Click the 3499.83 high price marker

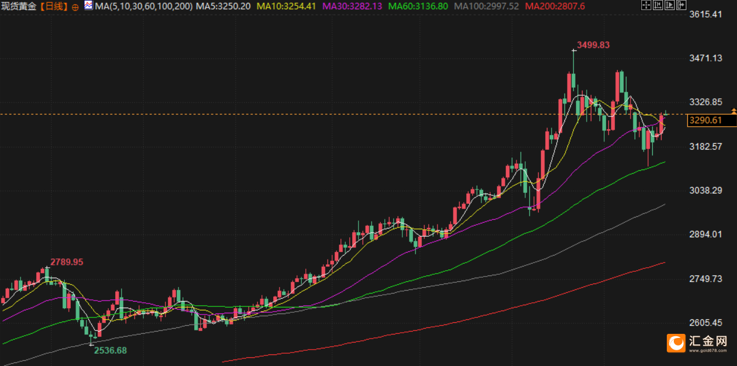coord(593,45)
